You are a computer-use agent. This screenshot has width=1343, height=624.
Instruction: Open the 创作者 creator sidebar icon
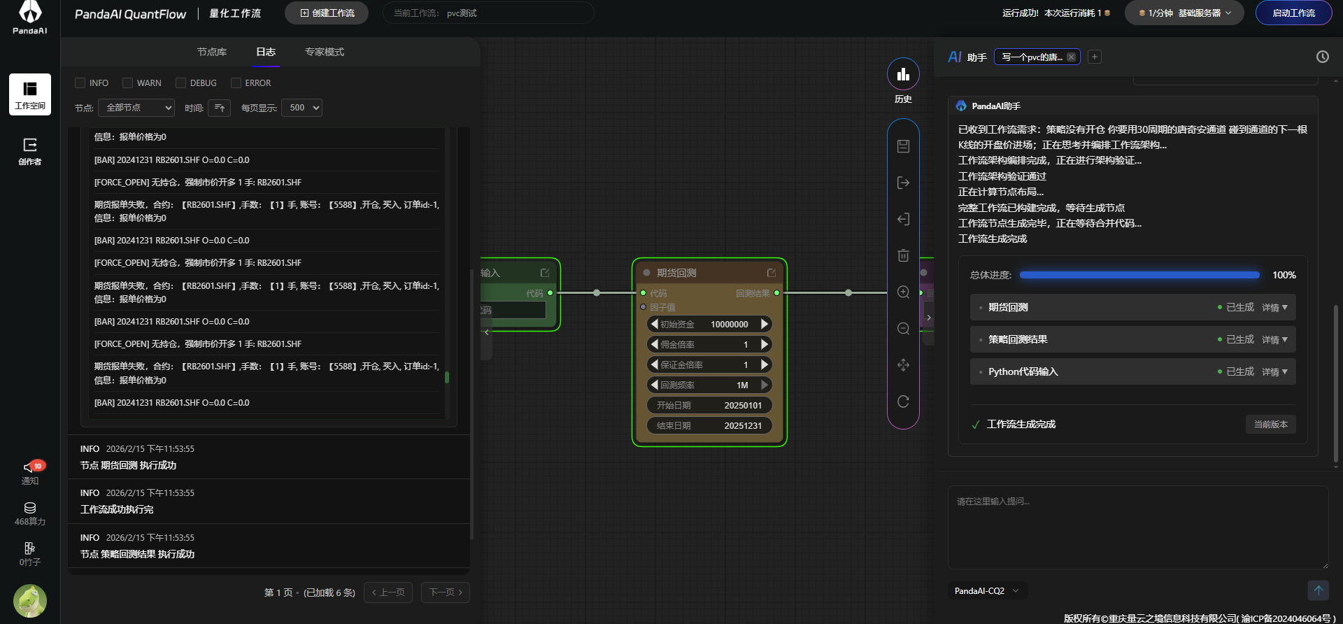click(x=30, y=151)
